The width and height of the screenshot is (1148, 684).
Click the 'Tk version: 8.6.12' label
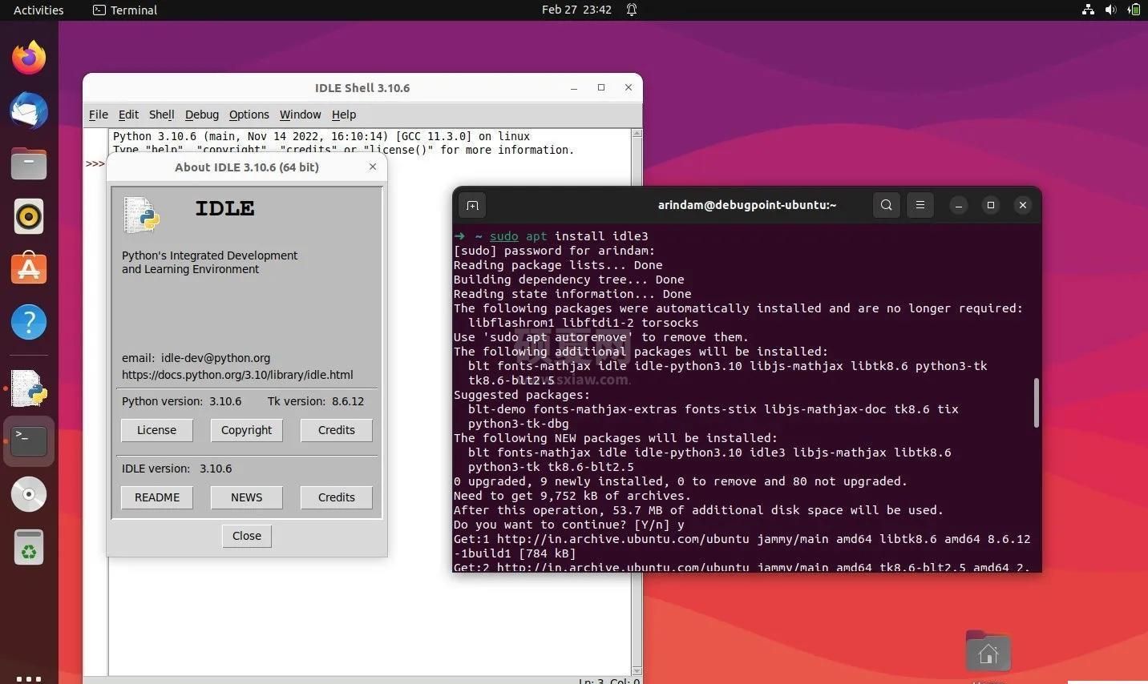click(x=316, y=401)
